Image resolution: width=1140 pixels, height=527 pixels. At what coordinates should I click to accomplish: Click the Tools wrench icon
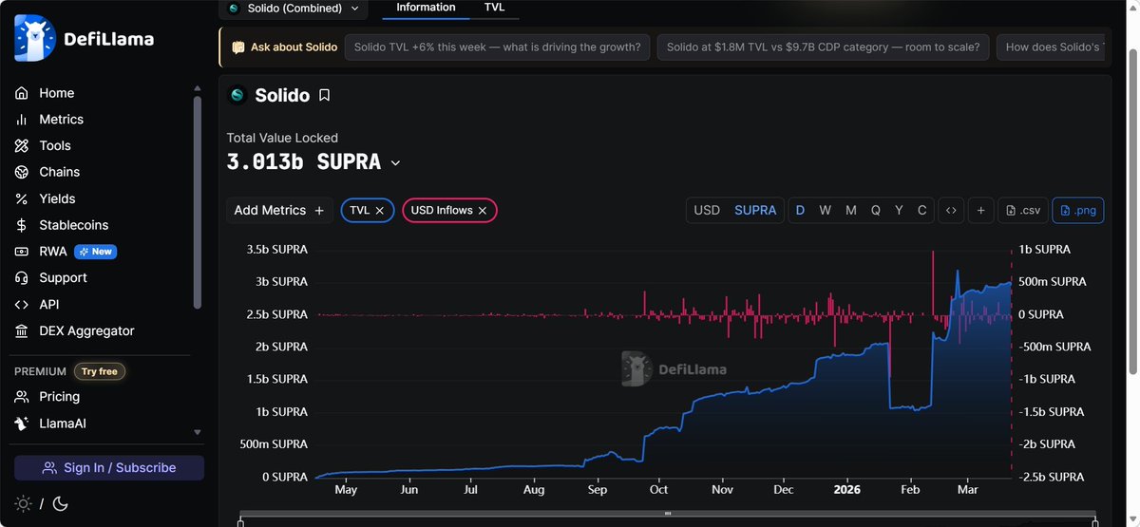click(22, 146)
